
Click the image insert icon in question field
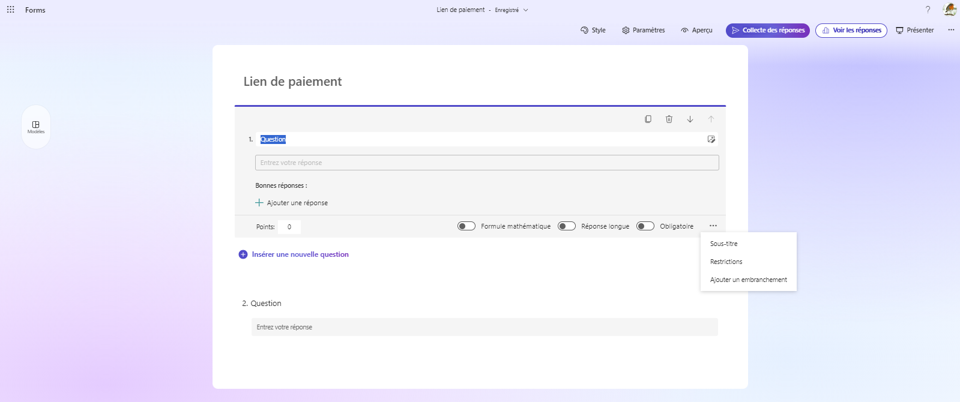click(711, 139)
